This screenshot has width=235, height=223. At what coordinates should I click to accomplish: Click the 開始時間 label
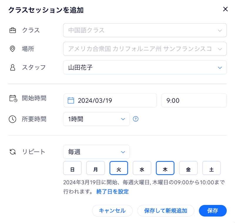[34, 98]
